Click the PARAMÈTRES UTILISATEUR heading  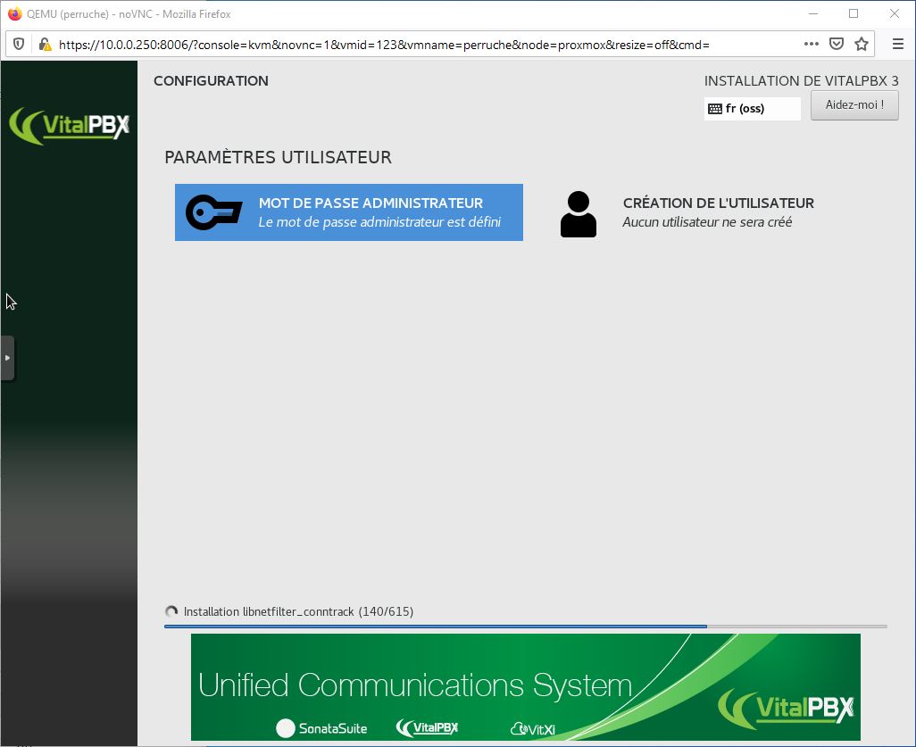278,157
